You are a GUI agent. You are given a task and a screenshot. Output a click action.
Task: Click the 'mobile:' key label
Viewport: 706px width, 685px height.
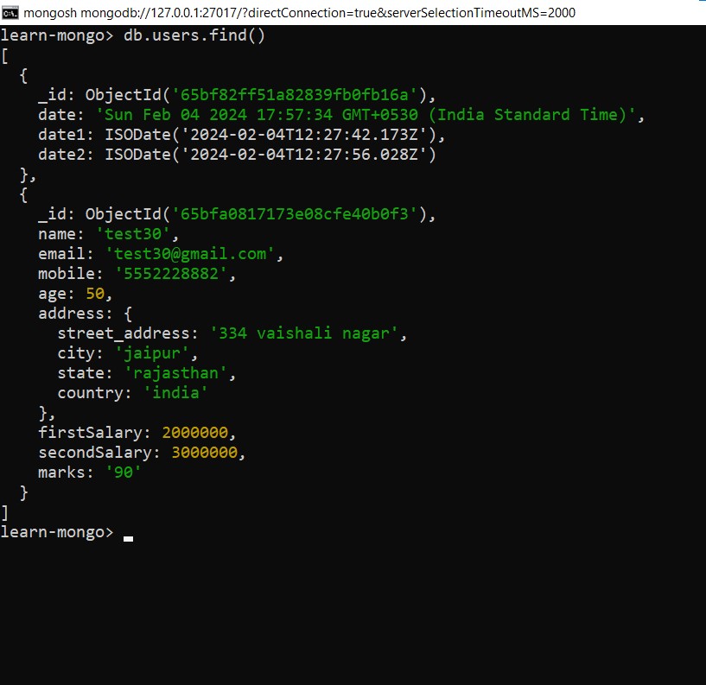coord(71,274)
